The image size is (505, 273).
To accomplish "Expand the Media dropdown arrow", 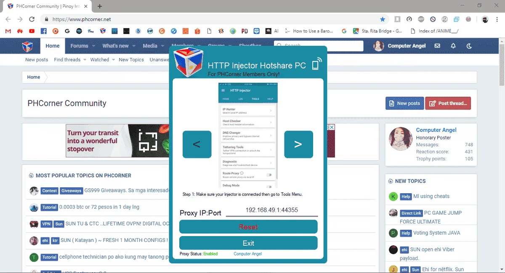I will click(x=162, y=46).
